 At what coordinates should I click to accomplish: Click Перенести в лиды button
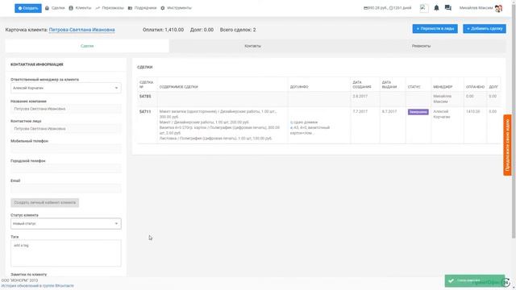coord(435,29)
